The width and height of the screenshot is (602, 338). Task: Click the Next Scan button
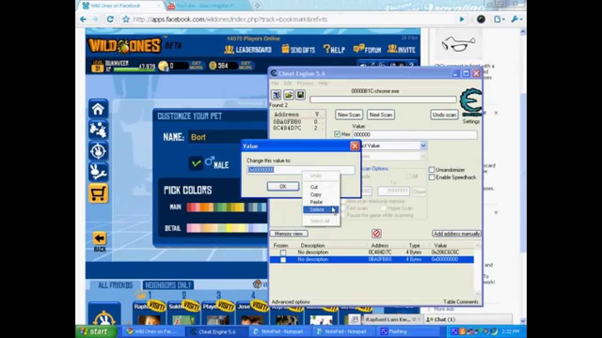[x=381, y=115]
